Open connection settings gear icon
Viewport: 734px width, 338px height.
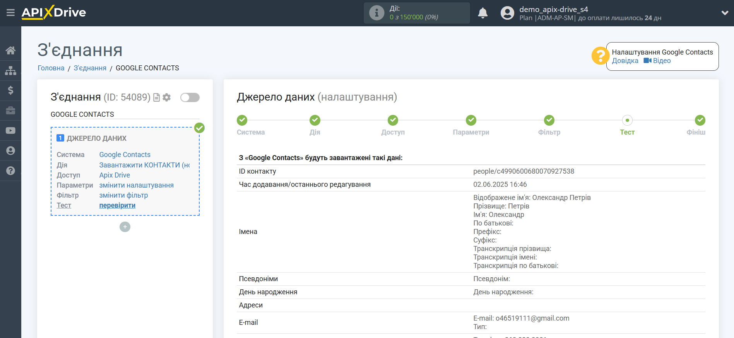[x=167, y=97]
